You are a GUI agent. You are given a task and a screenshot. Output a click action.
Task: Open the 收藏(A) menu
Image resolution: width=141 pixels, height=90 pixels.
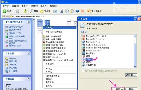click(34, 6)
